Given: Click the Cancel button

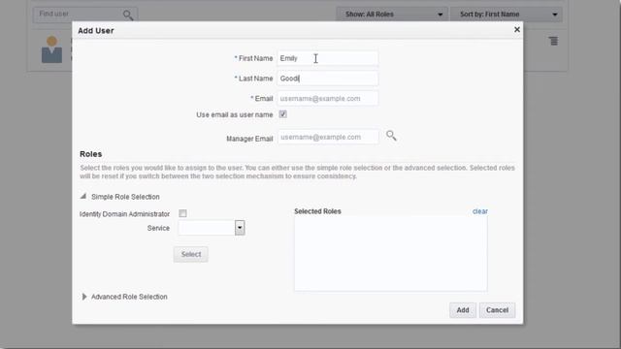Looking at the screenshot, I should 497,310.
